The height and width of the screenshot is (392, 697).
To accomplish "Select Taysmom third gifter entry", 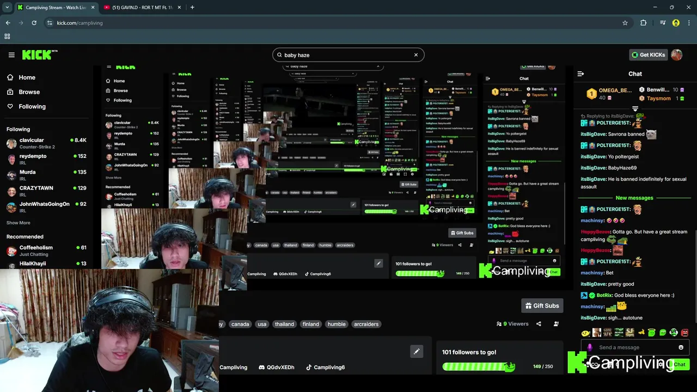I will pyautogui.click(x=661, y=99).
